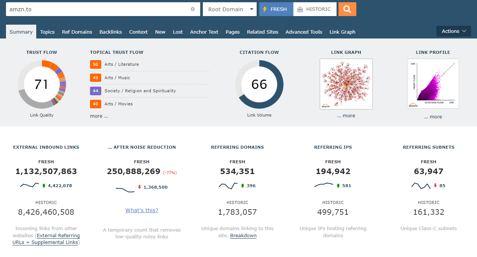This screenshot has height=257, width=477.
Task: Click Society / Religion and Spirituality topic
Action: [140, 91]
